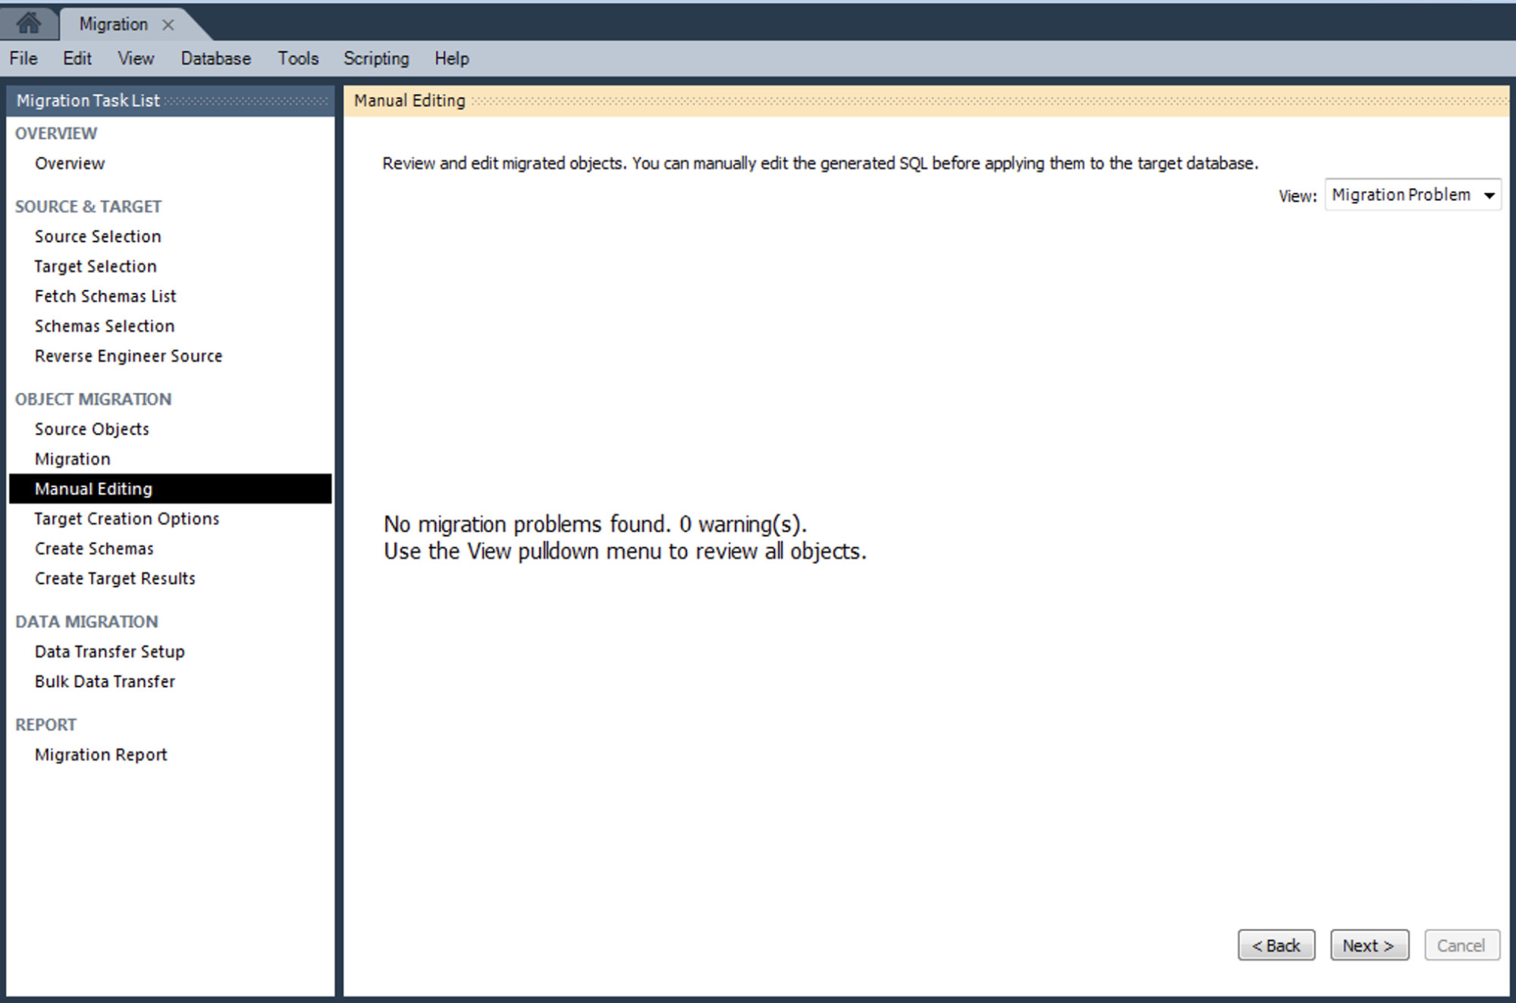Select Reverse Engineer Source step
Screen dimensions: 1516x1003
[128, 356]
